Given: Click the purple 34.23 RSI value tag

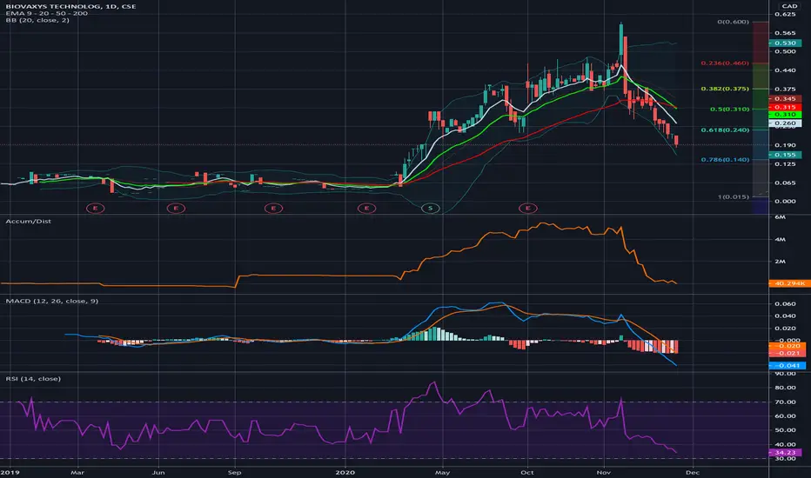Looking at the screenshot, I should 785,452.
